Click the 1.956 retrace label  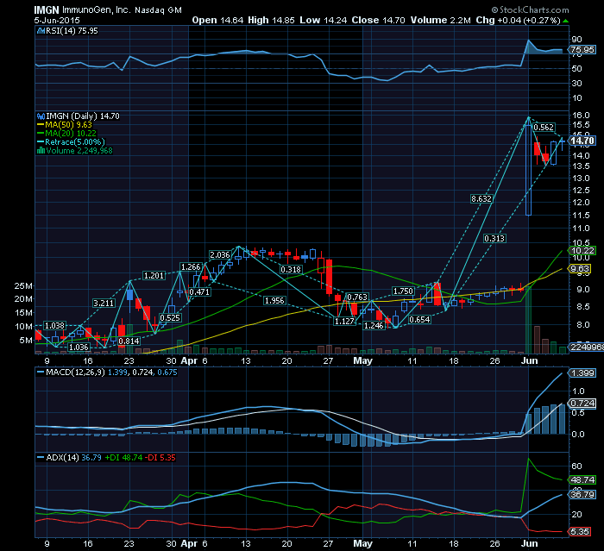pos(274,300)
